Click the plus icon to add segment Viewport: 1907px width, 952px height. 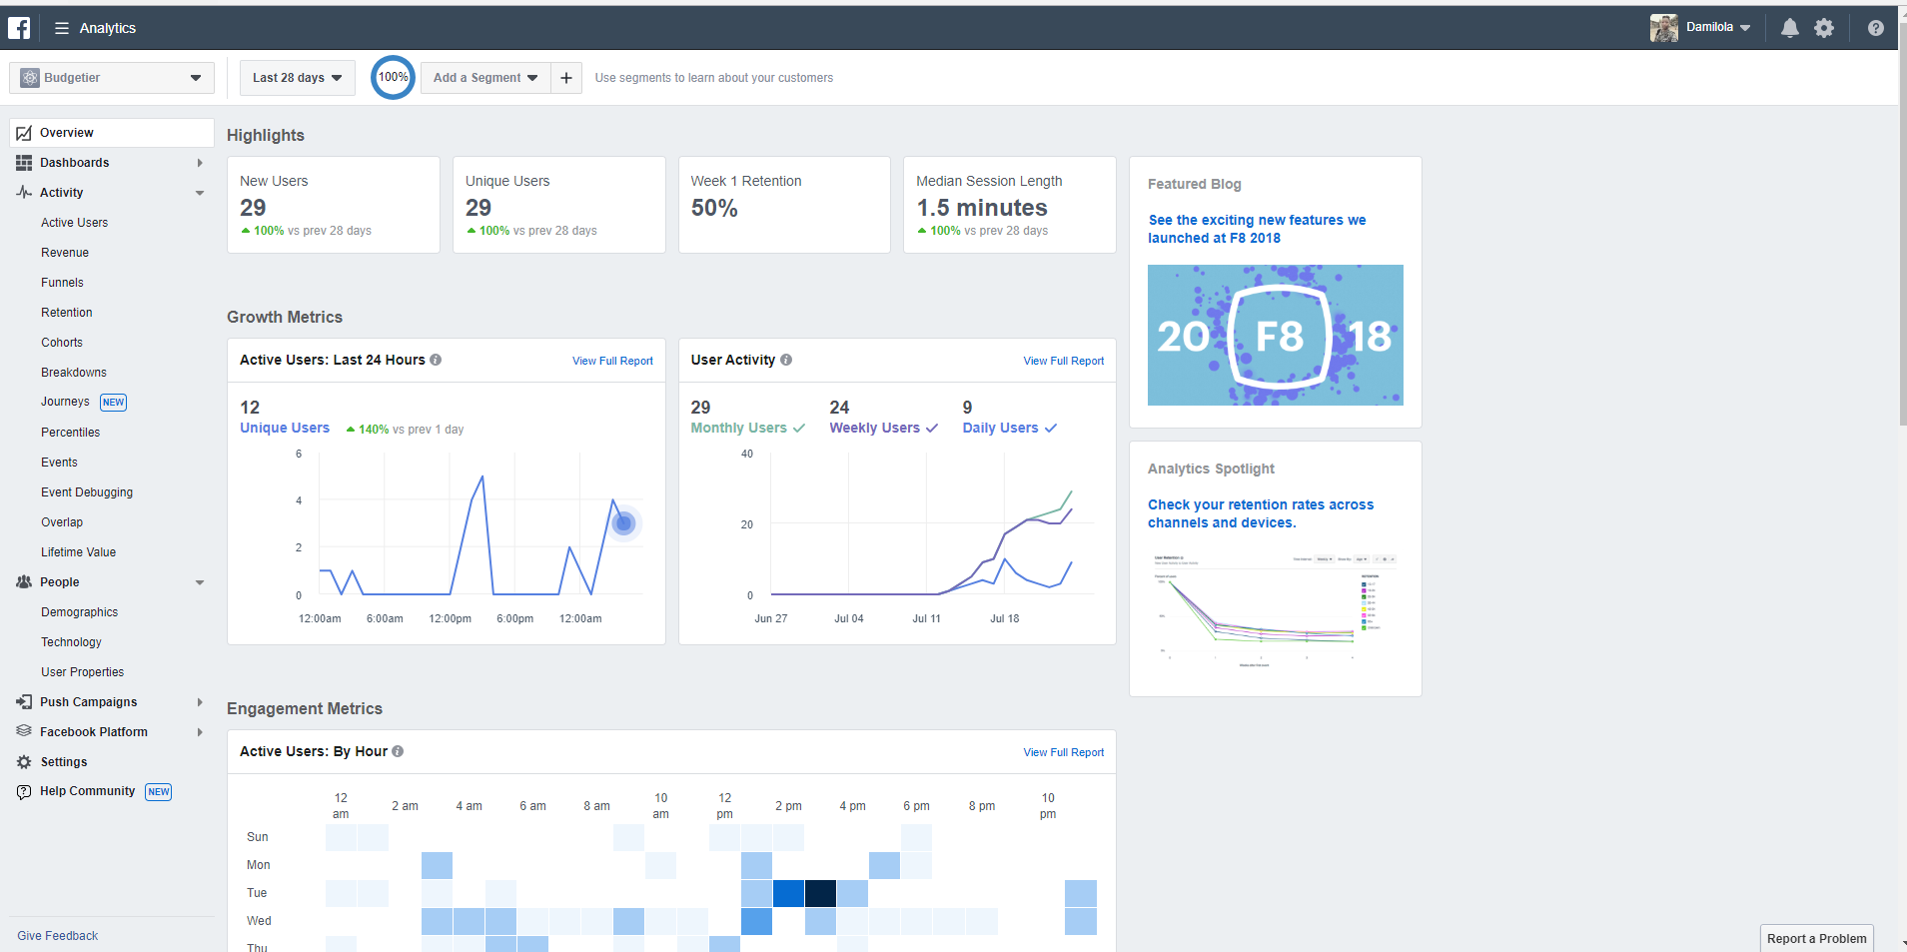(566, 78)
